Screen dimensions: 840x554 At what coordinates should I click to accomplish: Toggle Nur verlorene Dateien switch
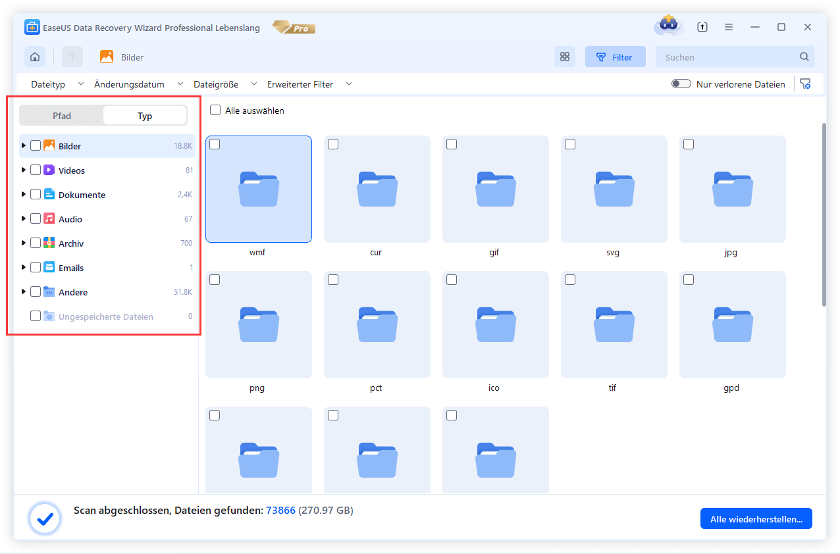681,84
